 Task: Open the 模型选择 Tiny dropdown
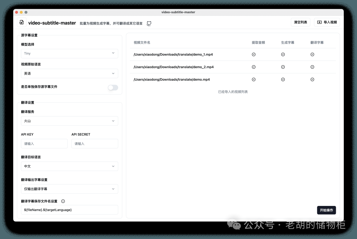coord(69,54)
